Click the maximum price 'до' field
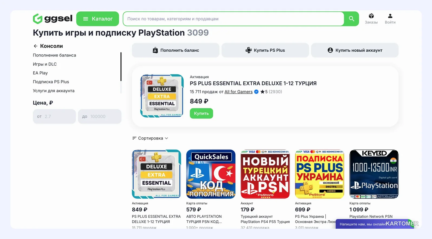Viewport: 432px width, 239px height. 100,117
